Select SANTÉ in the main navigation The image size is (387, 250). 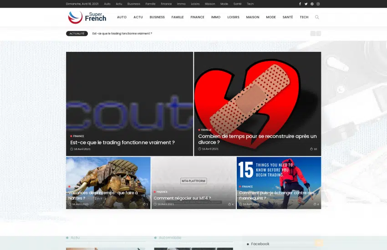(x=288, y=17)
